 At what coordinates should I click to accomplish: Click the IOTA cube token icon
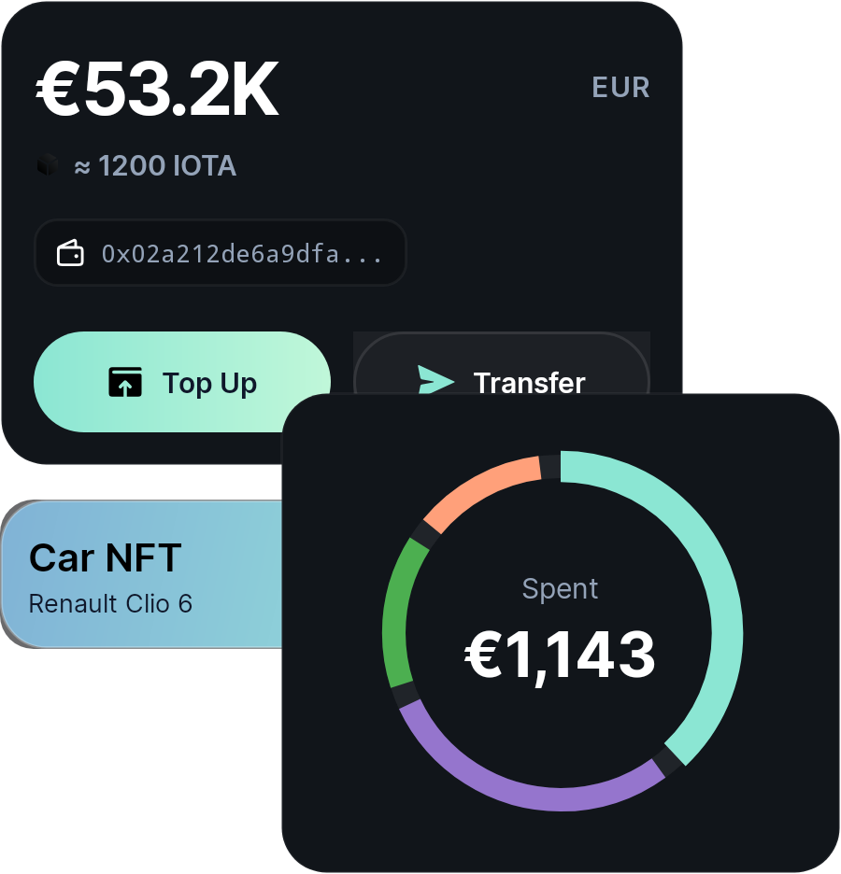coord(48,165)
